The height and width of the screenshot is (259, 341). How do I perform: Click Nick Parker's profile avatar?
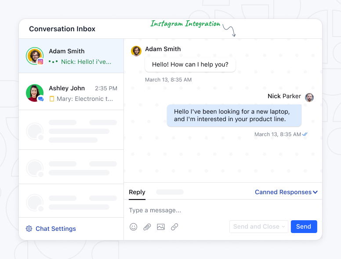click(x=309, y=97)
